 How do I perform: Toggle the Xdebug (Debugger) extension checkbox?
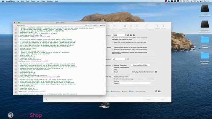click(113, 65)
